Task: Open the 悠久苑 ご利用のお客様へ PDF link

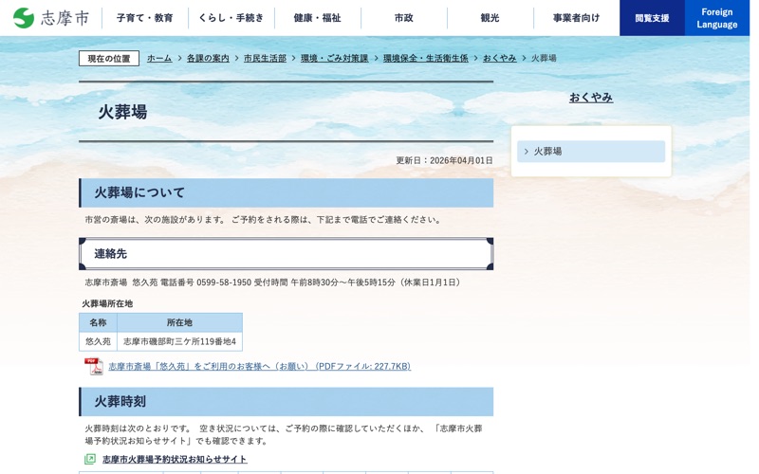Action: (x=259, y=366)
